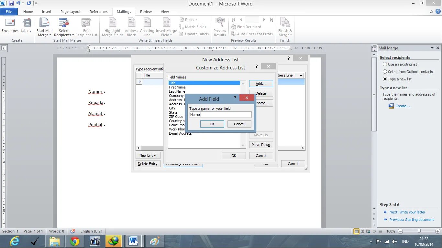Click the zoom slider handle
This screenshot has width=442, height=248.
(419, 231)
